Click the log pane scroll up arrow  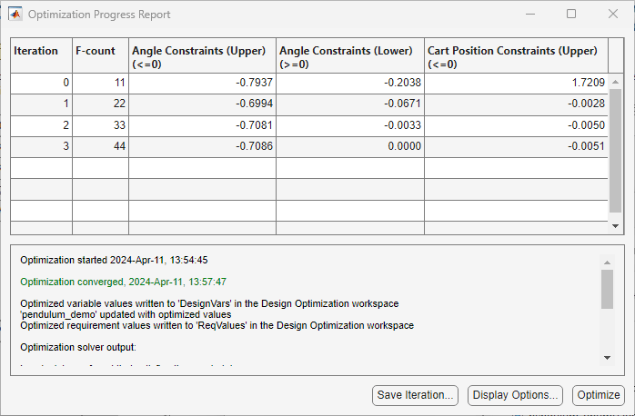[607, 262]
